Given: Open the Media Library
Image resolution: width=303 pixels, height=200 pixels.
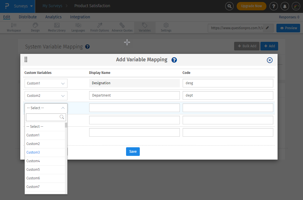Looking at the screenshot, I should [x=56, y=27].
